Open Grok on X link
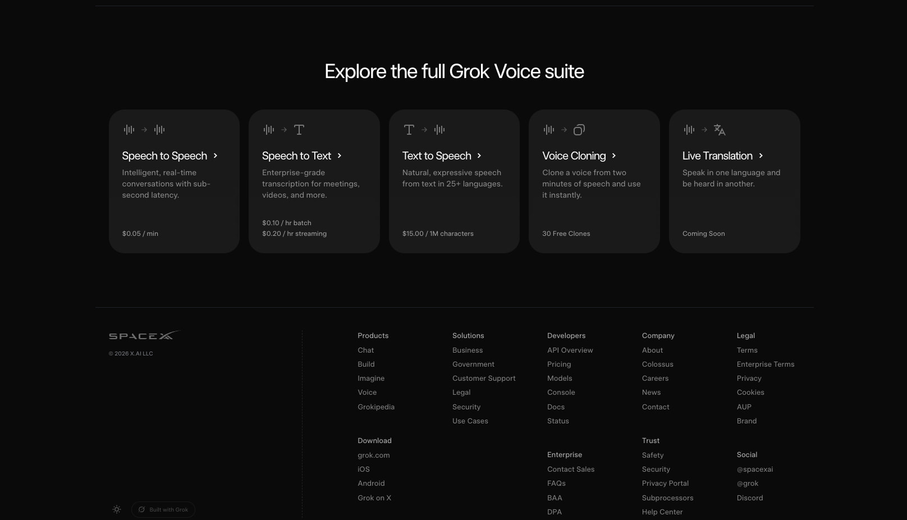Viewport: 907px width, 520px height. point(374,498)
